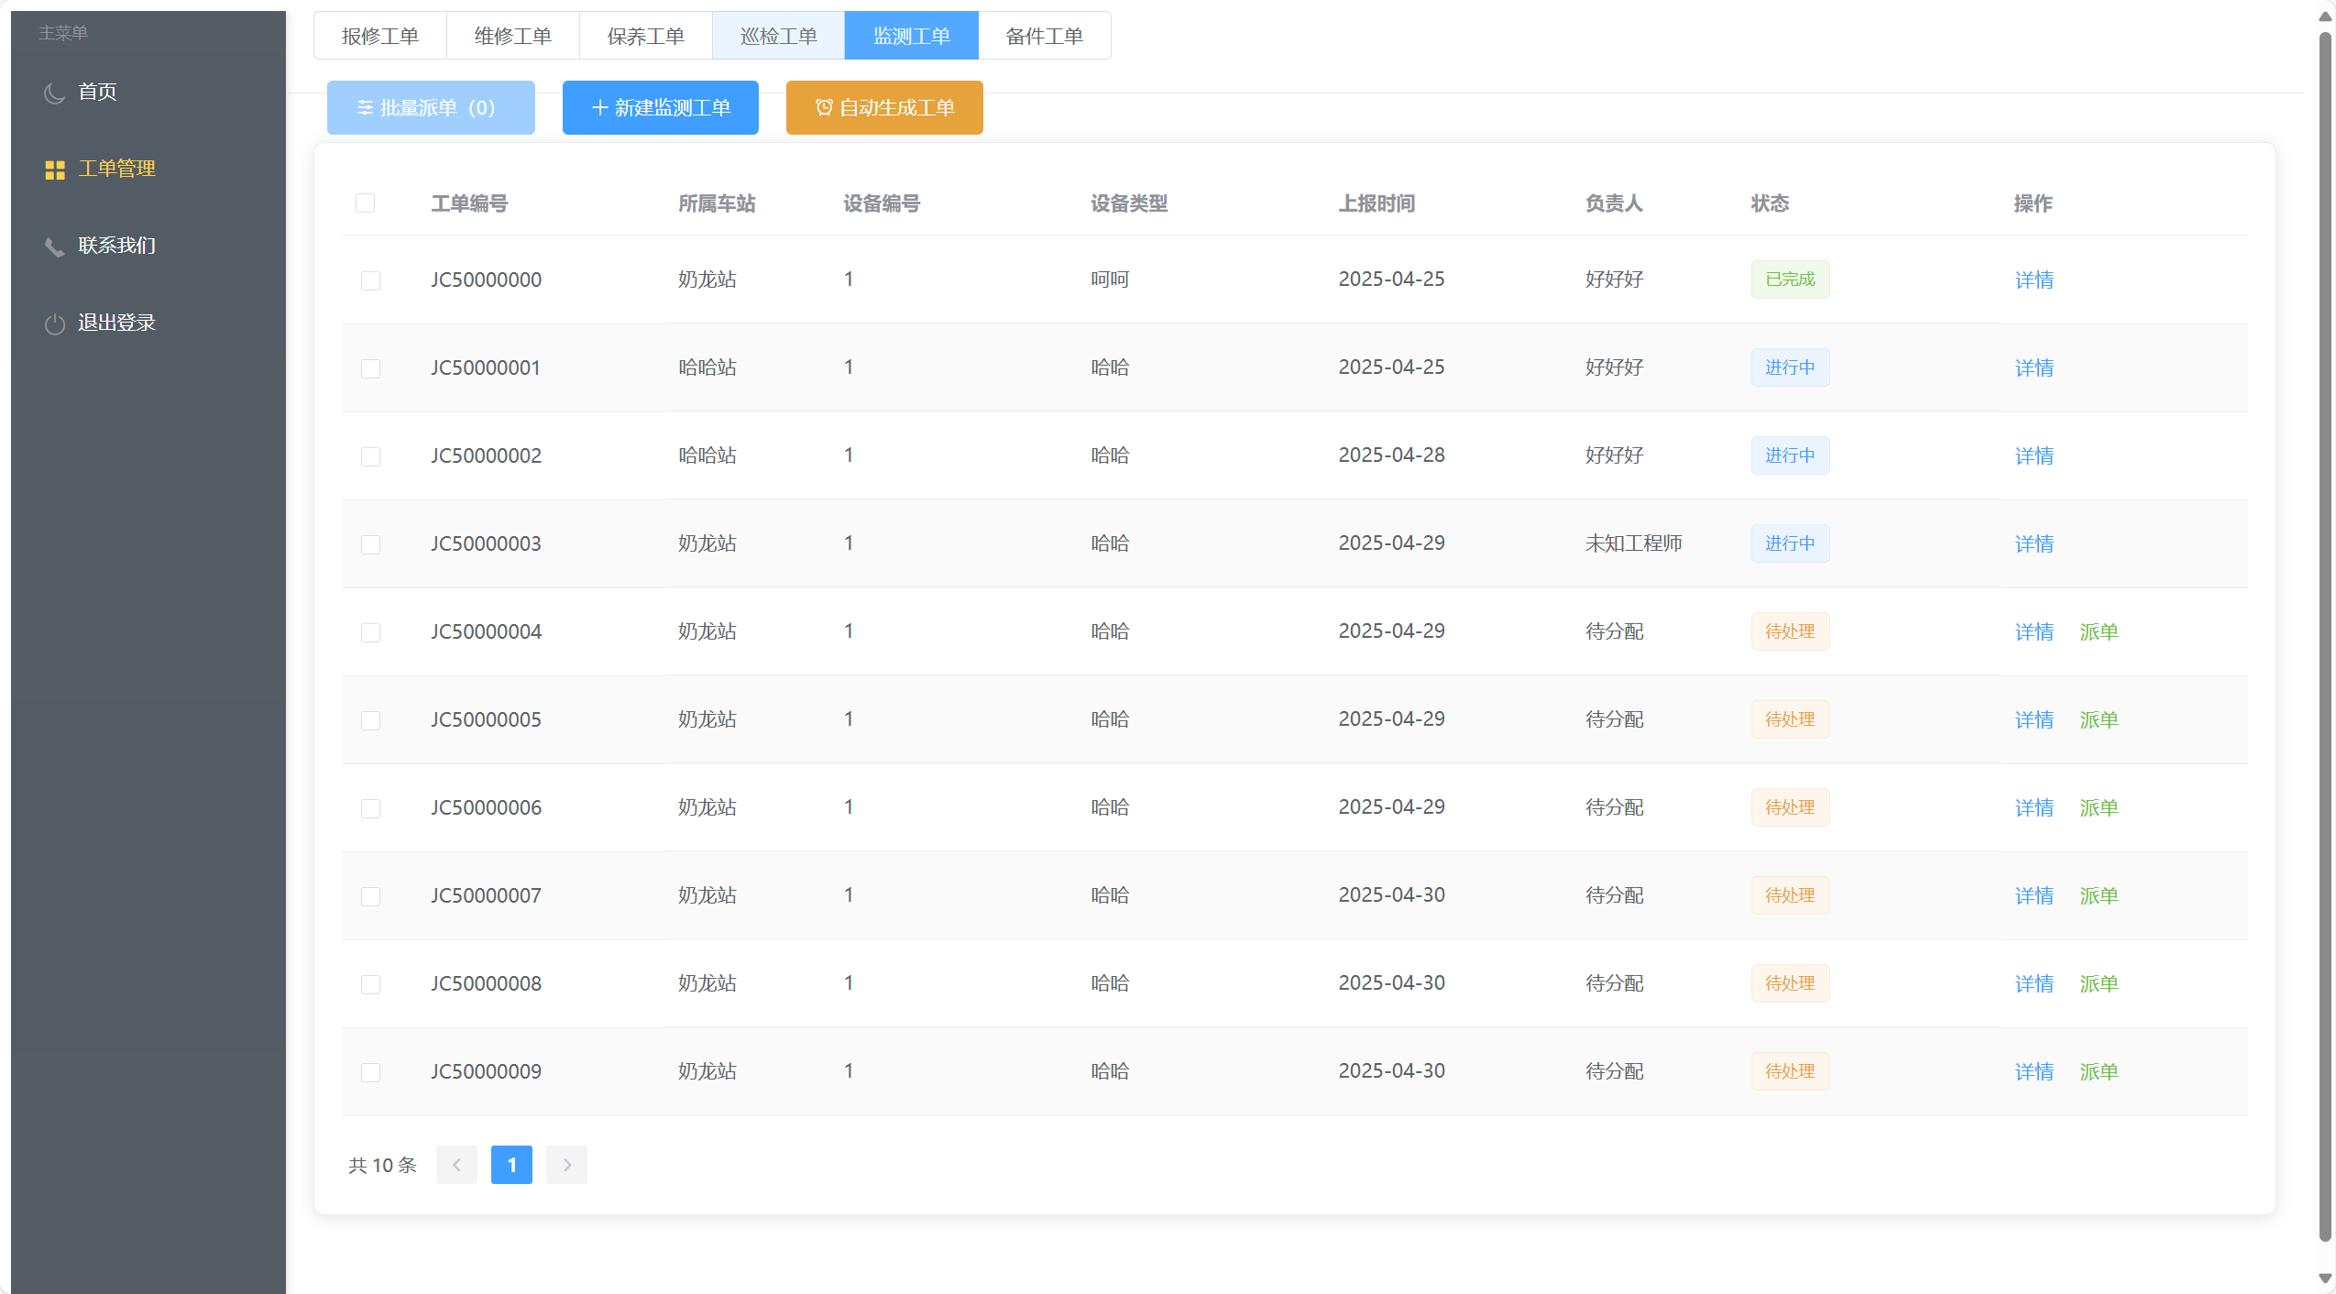Go to next page with right chevron
Viewport: 2336px width, 1294px height.
pyautogui.click(x=566, y=1165)
